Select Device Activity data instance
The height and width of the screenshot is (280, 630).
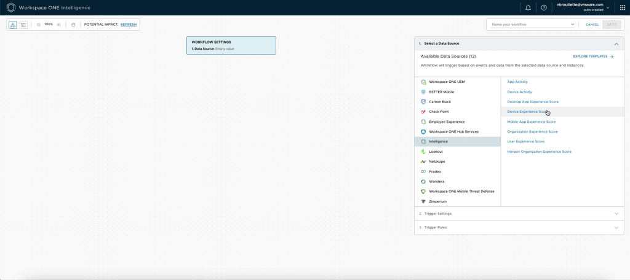pos(519,92)
